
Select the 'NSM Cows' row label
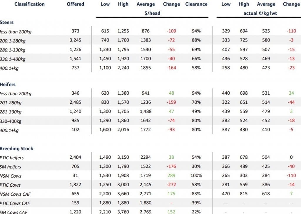pos(11,176)
